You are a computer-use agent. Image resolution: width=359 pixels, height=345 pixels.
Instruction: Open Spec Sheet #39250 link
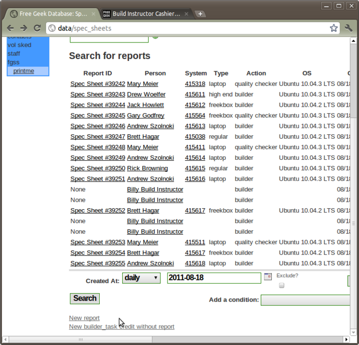98,168
